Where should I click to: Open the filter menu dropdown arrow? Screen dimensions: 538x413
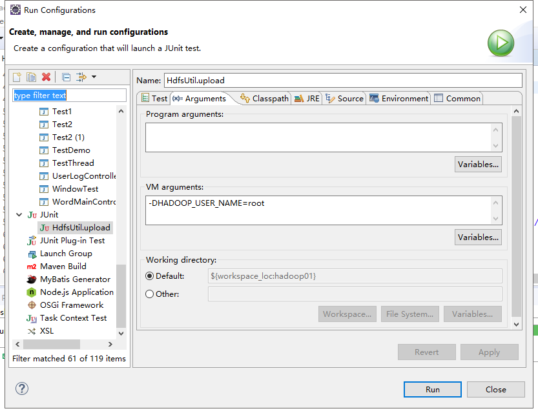[94, 77]
